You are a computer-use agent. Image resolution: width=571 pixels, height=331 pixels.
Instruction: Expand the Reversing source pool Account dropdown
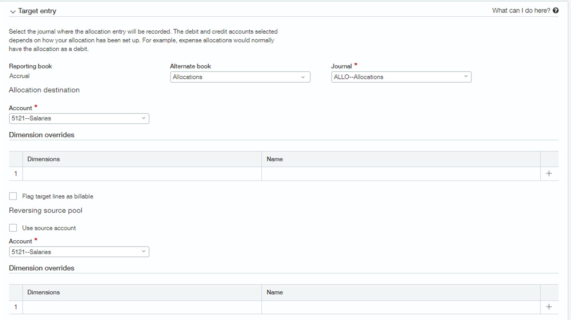79,252
